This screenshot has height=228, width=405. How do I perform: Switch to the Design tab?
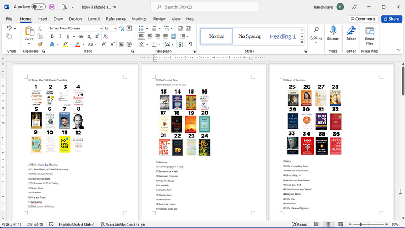75,19
